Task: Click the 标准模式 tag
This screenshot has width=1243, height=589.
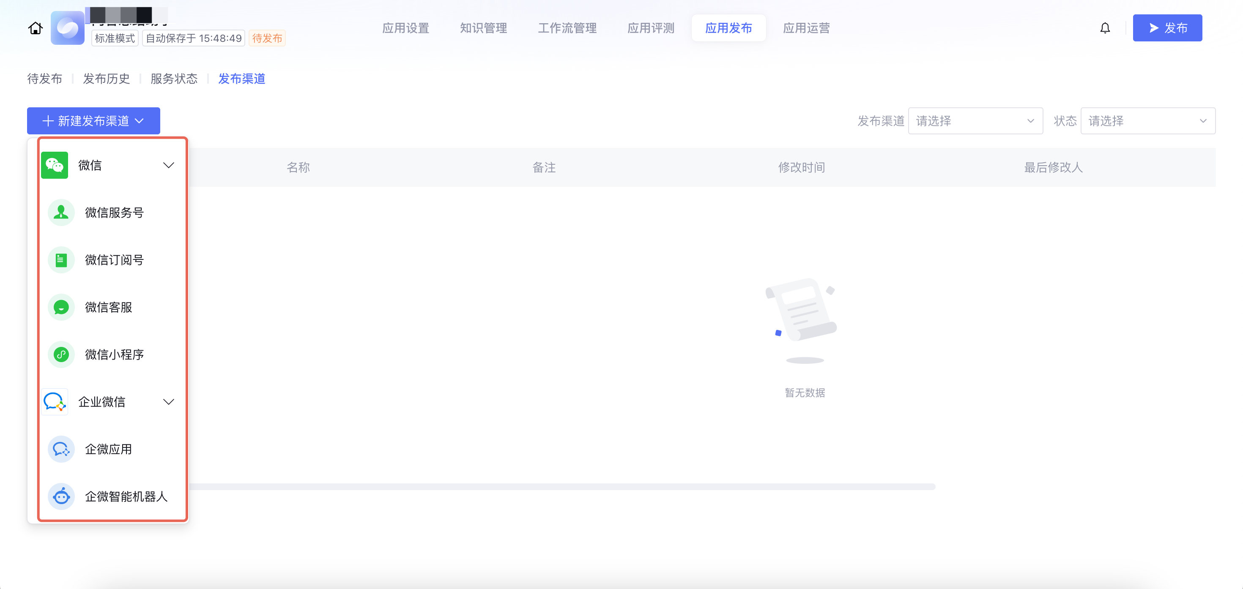Action: click(115, 38)
